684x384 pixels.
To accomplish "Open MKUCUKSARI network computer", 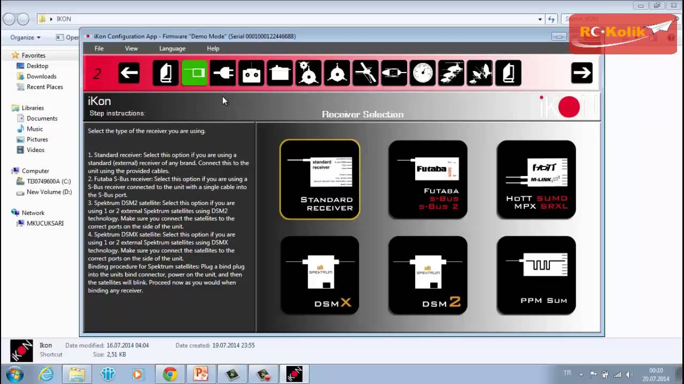I will coord(45,223).
